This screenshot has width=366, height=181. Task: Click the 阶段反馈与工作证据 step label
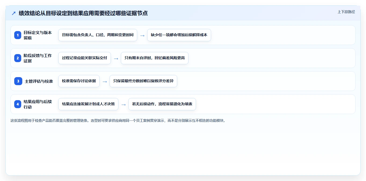point(38,58)
